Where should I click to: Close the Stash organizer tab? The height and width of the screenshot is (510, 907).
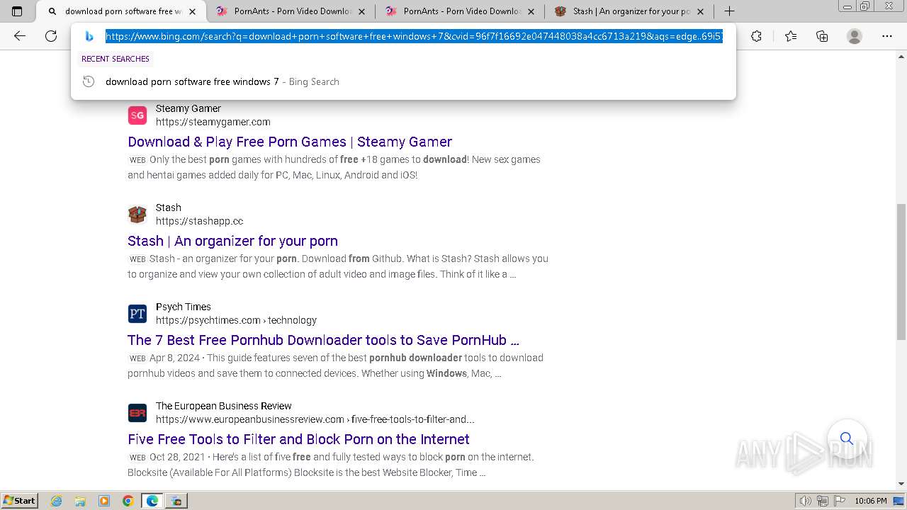point(700,11)
